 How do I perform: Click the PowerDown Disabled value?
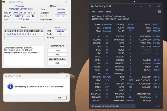(x=130, y=101)
